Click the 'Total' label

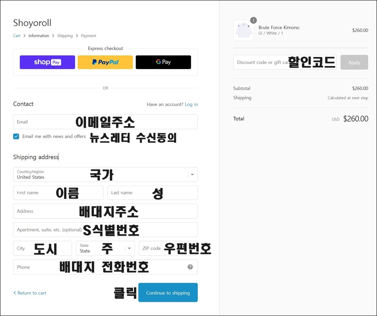pos(239,119)
